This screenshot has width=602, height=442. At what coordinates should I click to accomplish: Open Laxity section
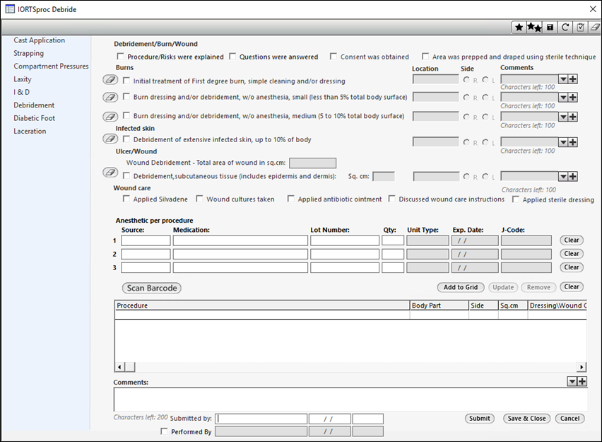pos(23,79)
